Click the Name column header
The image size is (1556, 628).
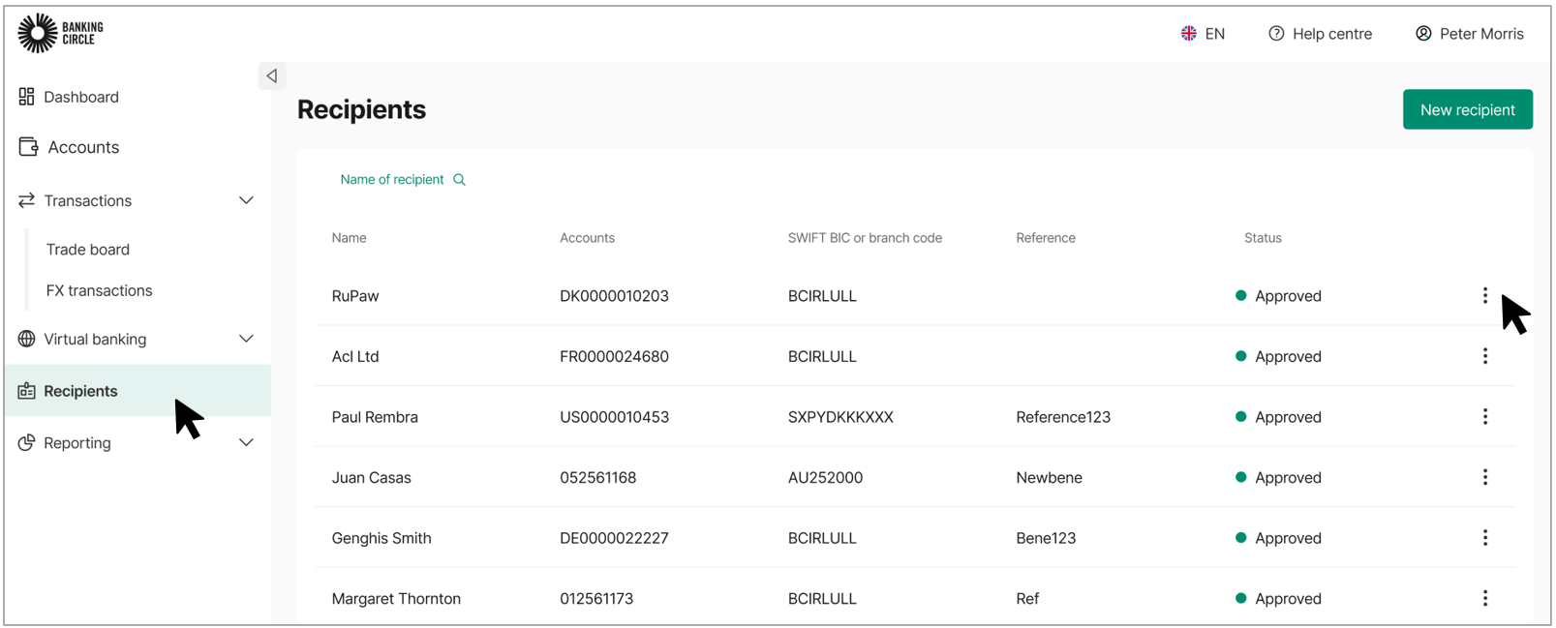349,238
